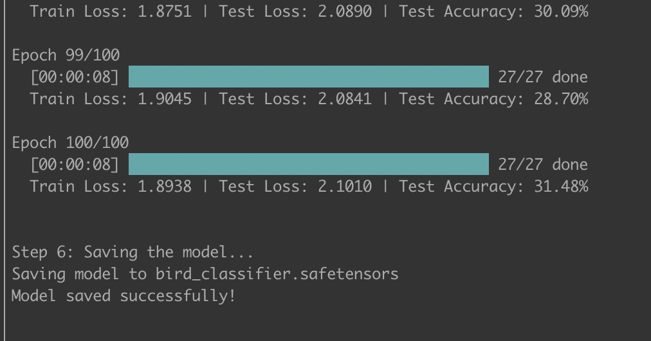Click the Test Loss 2.0890 text
Screen dimensions: 651x341
(295, 12)
